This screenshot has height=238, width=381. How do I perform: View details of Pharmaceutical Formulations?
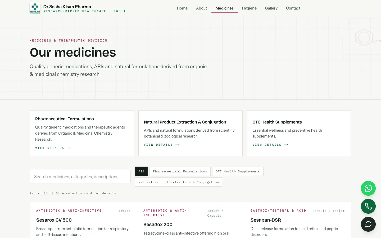(x=53, y=148)
